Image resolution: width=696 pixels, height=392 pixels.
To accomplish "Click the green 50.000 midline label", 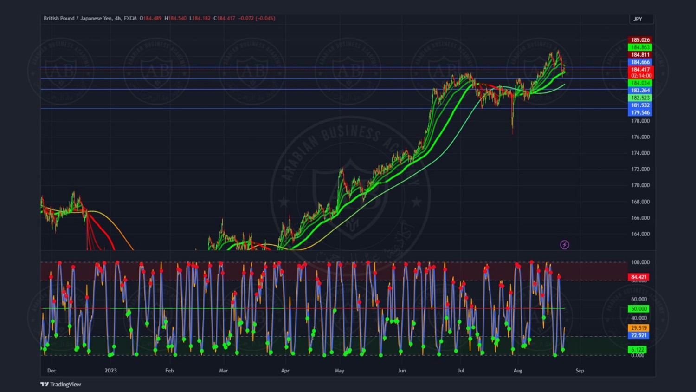I will (x=638, y=309).
